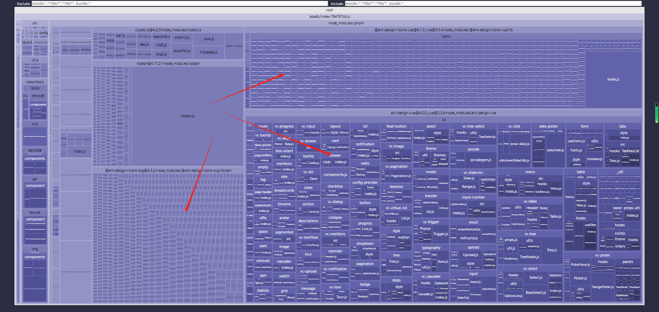Expand the crypto-js@4.2.0 package header
This screenshot has height=312, width=659.
[x=168, y=30]
